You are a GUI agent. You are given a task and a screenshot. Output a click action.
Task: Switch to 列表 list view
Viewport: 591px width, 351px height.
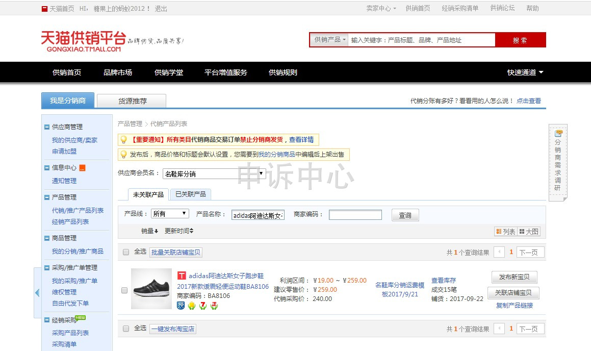tap(505, 232)
